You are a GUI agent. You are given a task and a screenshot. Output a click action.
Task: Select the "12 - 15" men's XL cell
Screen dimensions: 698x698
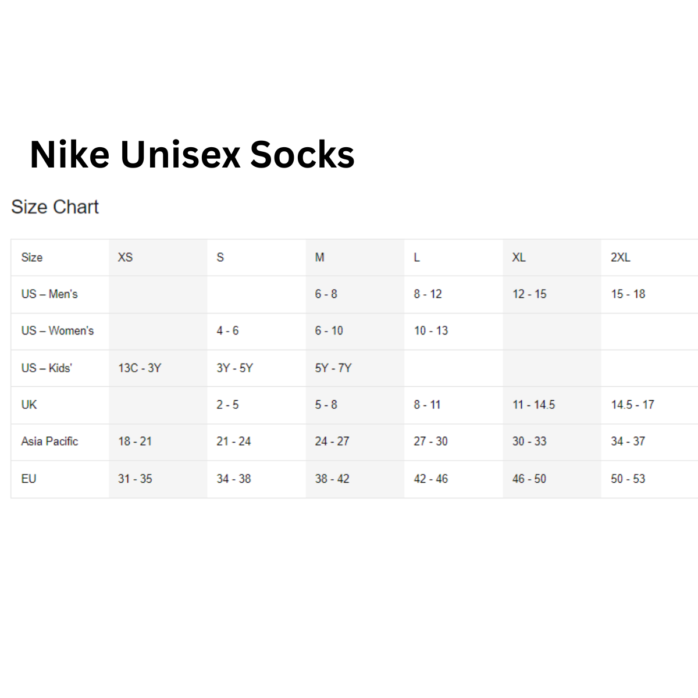point(529,294)
